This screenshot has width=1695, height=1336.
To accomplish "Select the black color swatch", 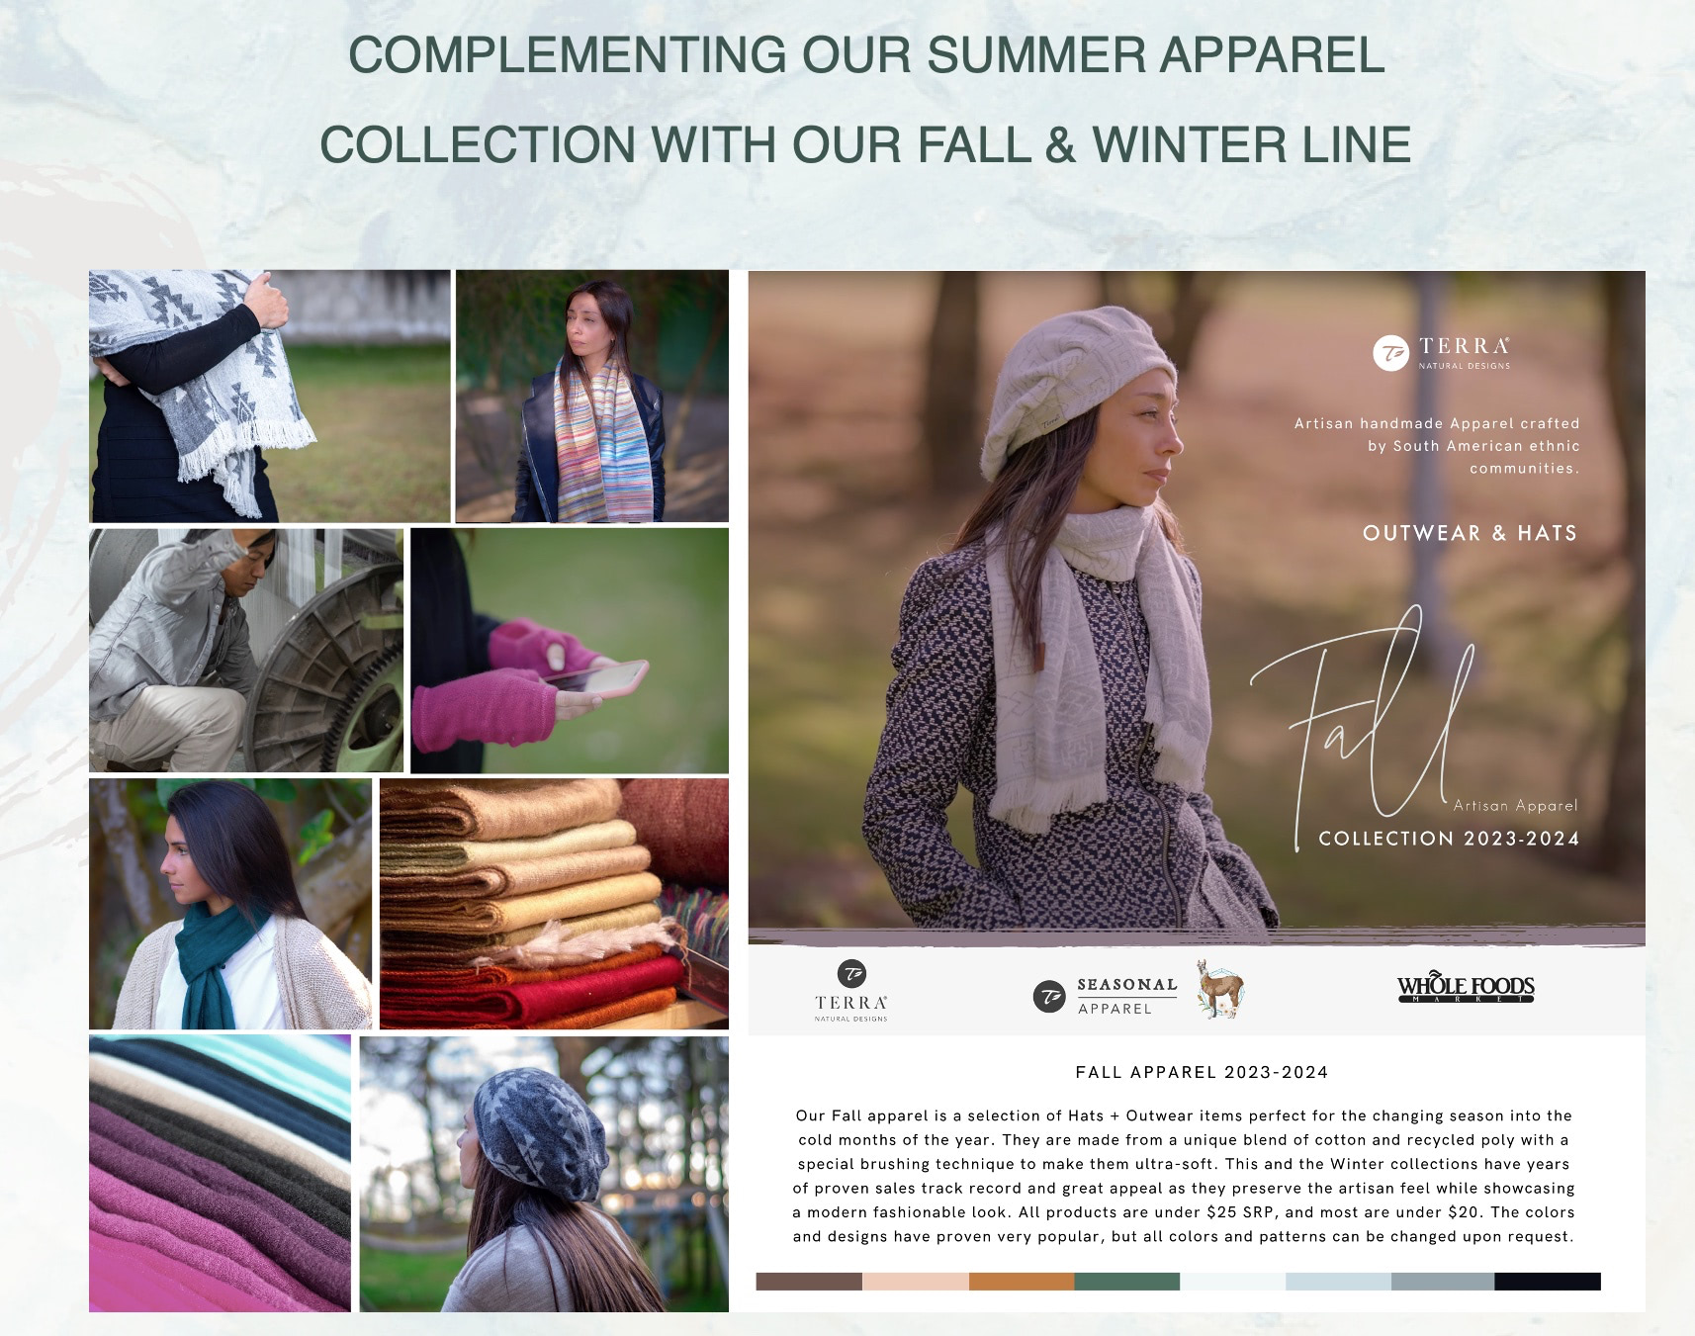I will click(x=1548, y=1282).
